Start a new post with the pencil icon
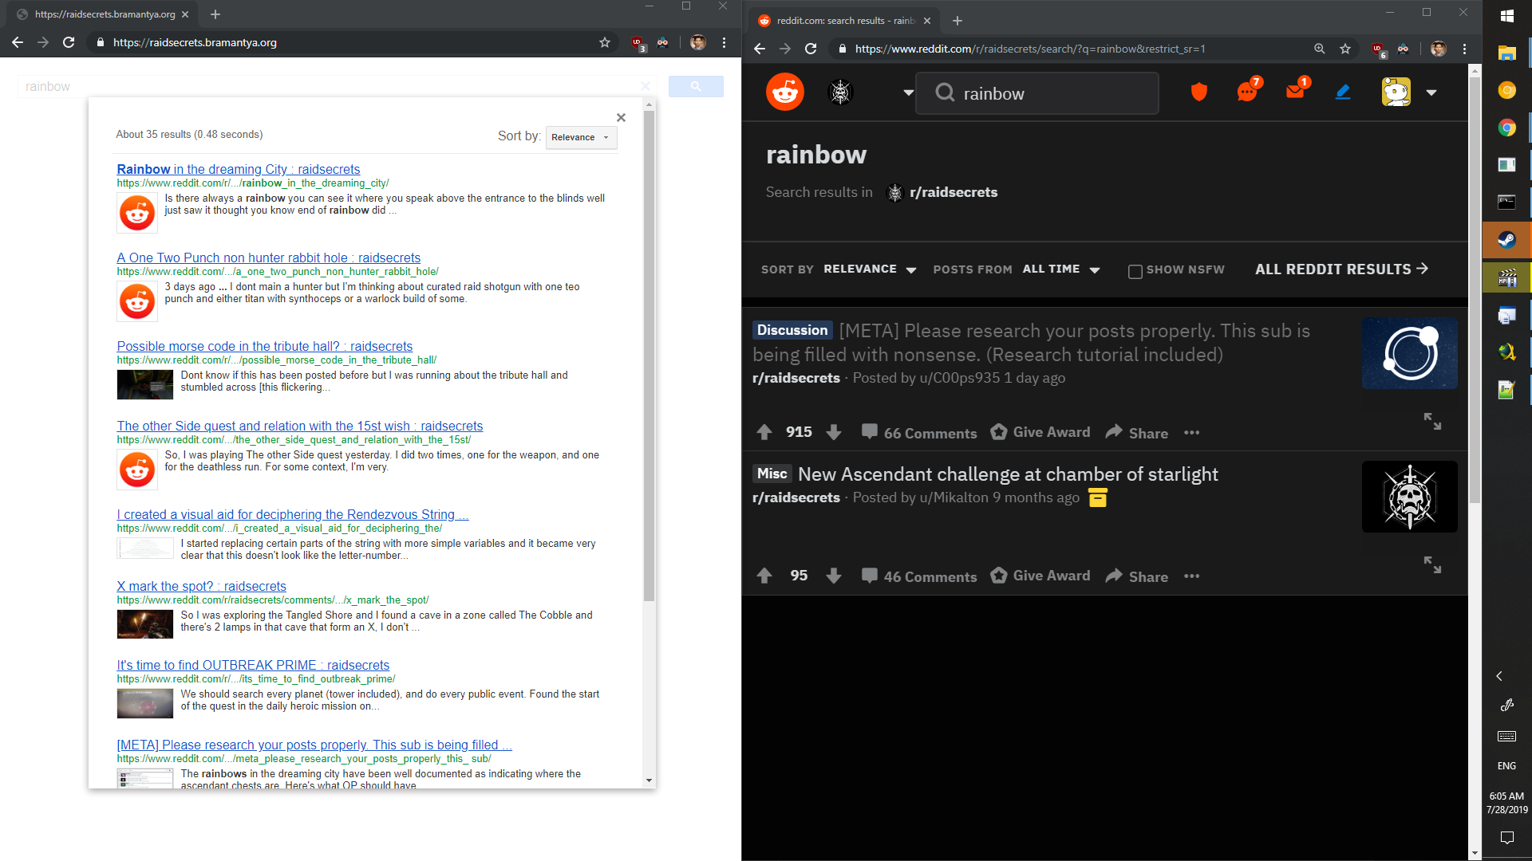1532x861 pixels. [x=1343, y=92]
